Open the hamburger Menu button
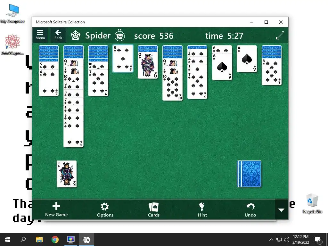Image resolution: width=328 pixels, height=246 pixels. point(40,35)
